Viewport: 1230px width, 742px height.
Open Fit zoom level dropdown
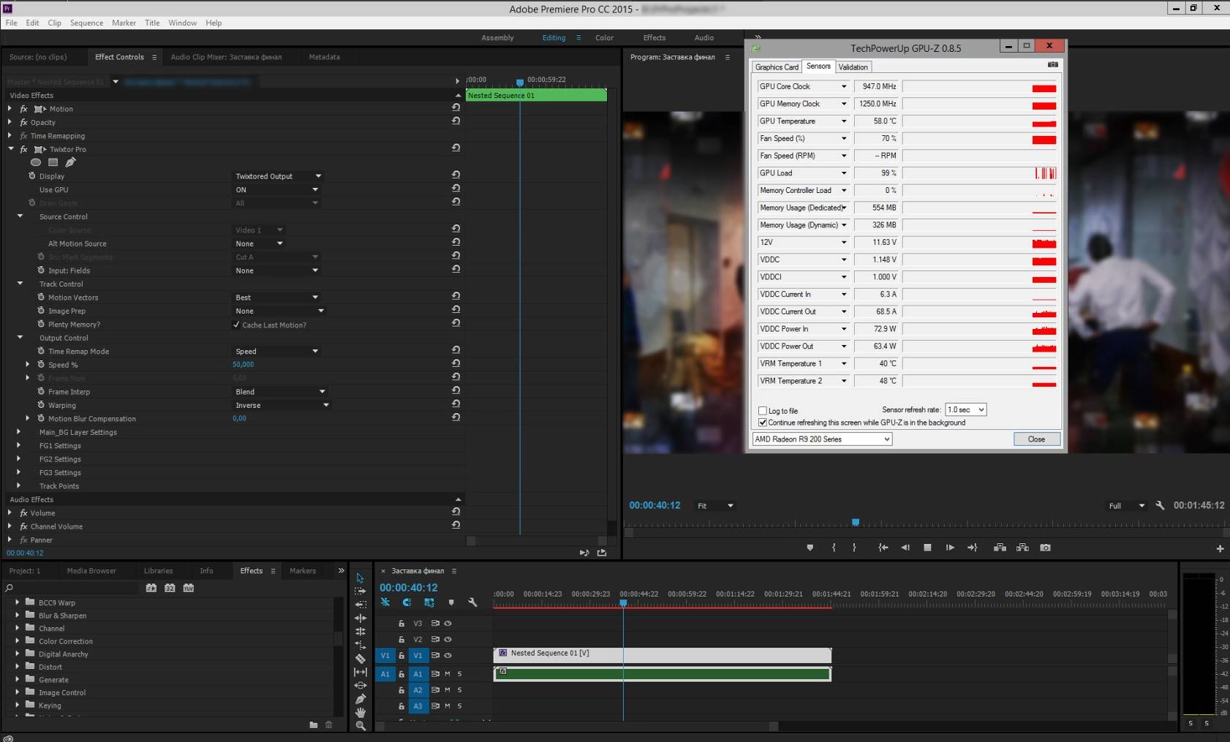click(x=714, y=506)
